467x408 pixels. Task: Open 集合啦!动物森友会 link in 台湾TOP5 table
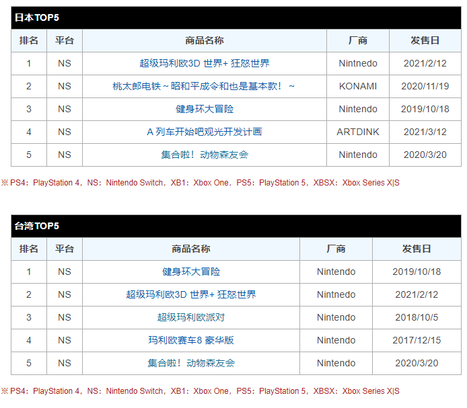click(191, 363)
